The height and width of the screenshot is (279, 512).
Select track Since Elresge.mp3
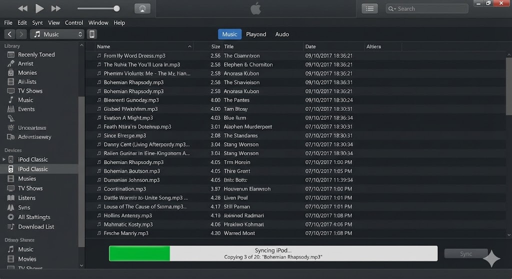point(125,136)
